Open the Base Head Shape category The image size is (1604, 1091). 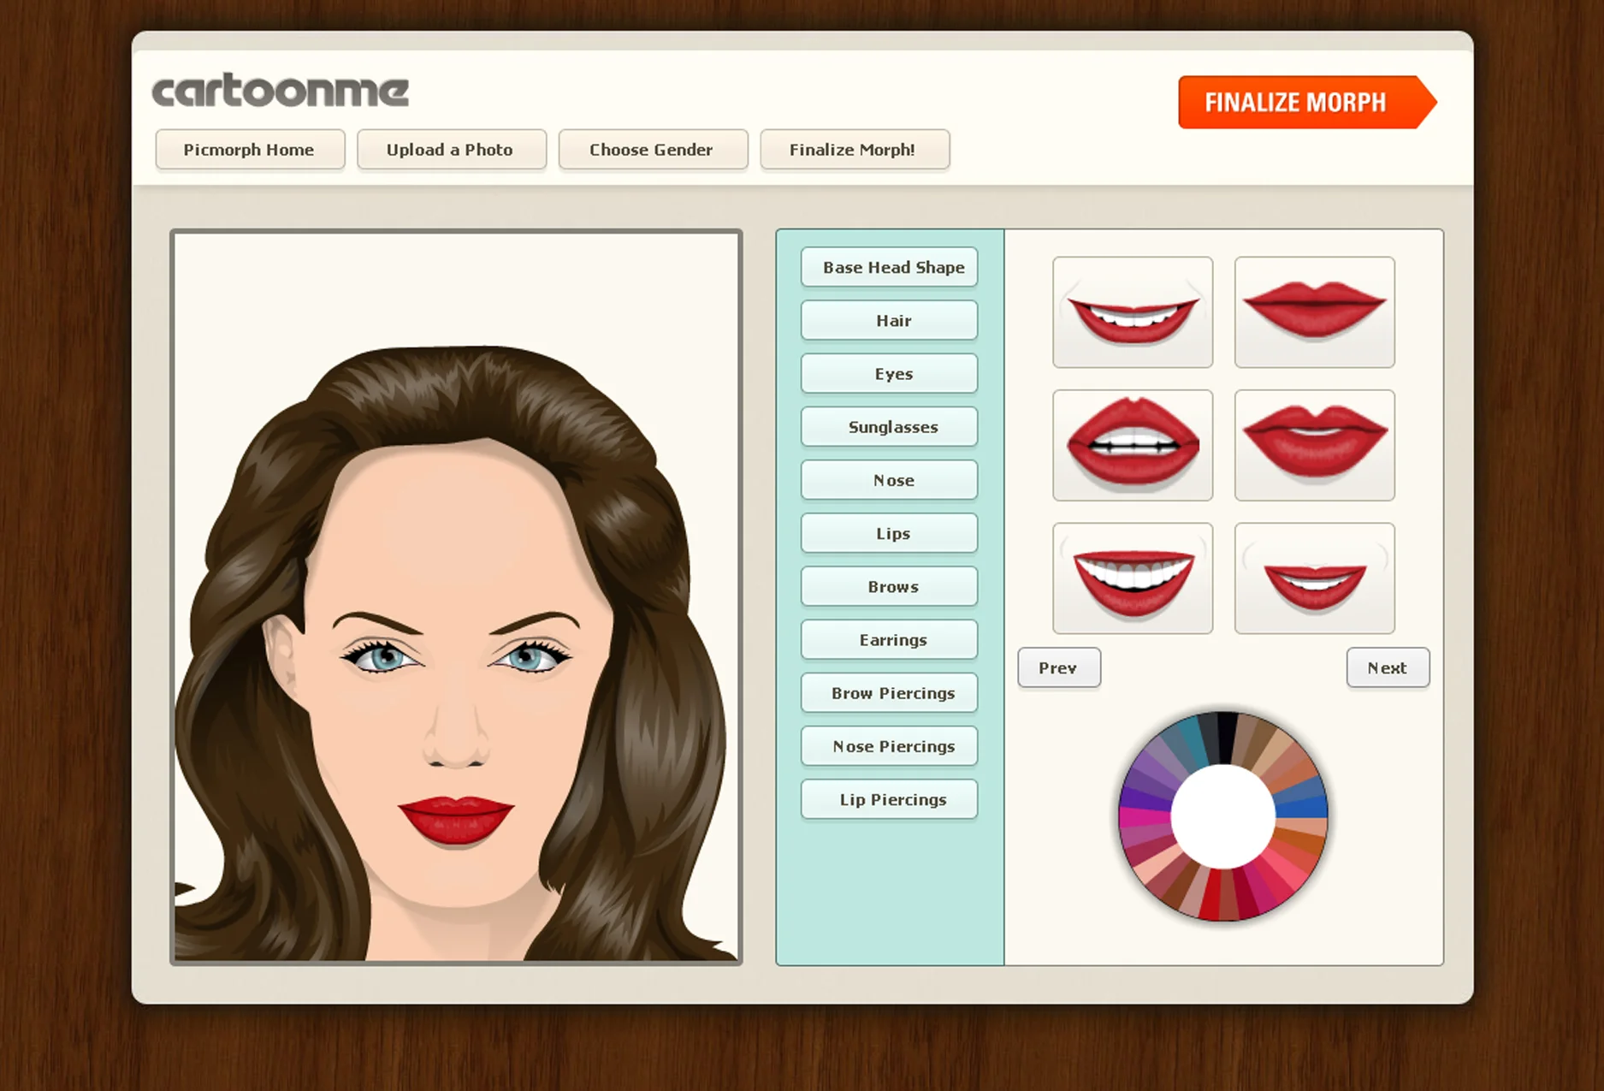click(x=889, y=267)
